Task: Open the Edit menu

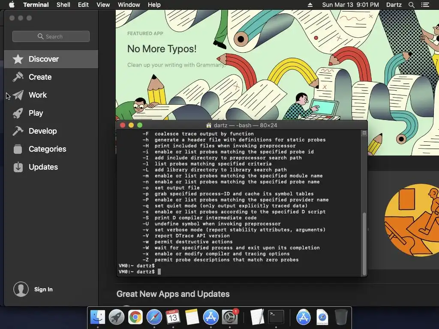Action: pos(83,5)
